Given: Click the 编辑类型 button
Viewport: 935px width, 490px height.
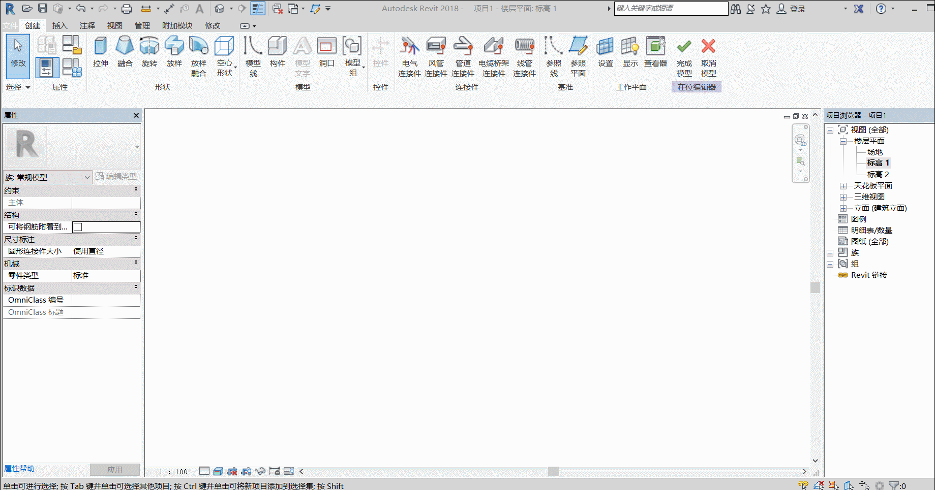Looking at the screenshot, I should pyautogui.click(x=116, y=177).
